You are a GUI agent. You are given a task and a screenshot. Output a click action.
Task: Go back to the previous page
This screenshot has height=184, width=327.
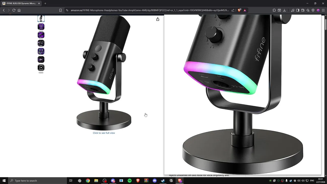(4, 10)
